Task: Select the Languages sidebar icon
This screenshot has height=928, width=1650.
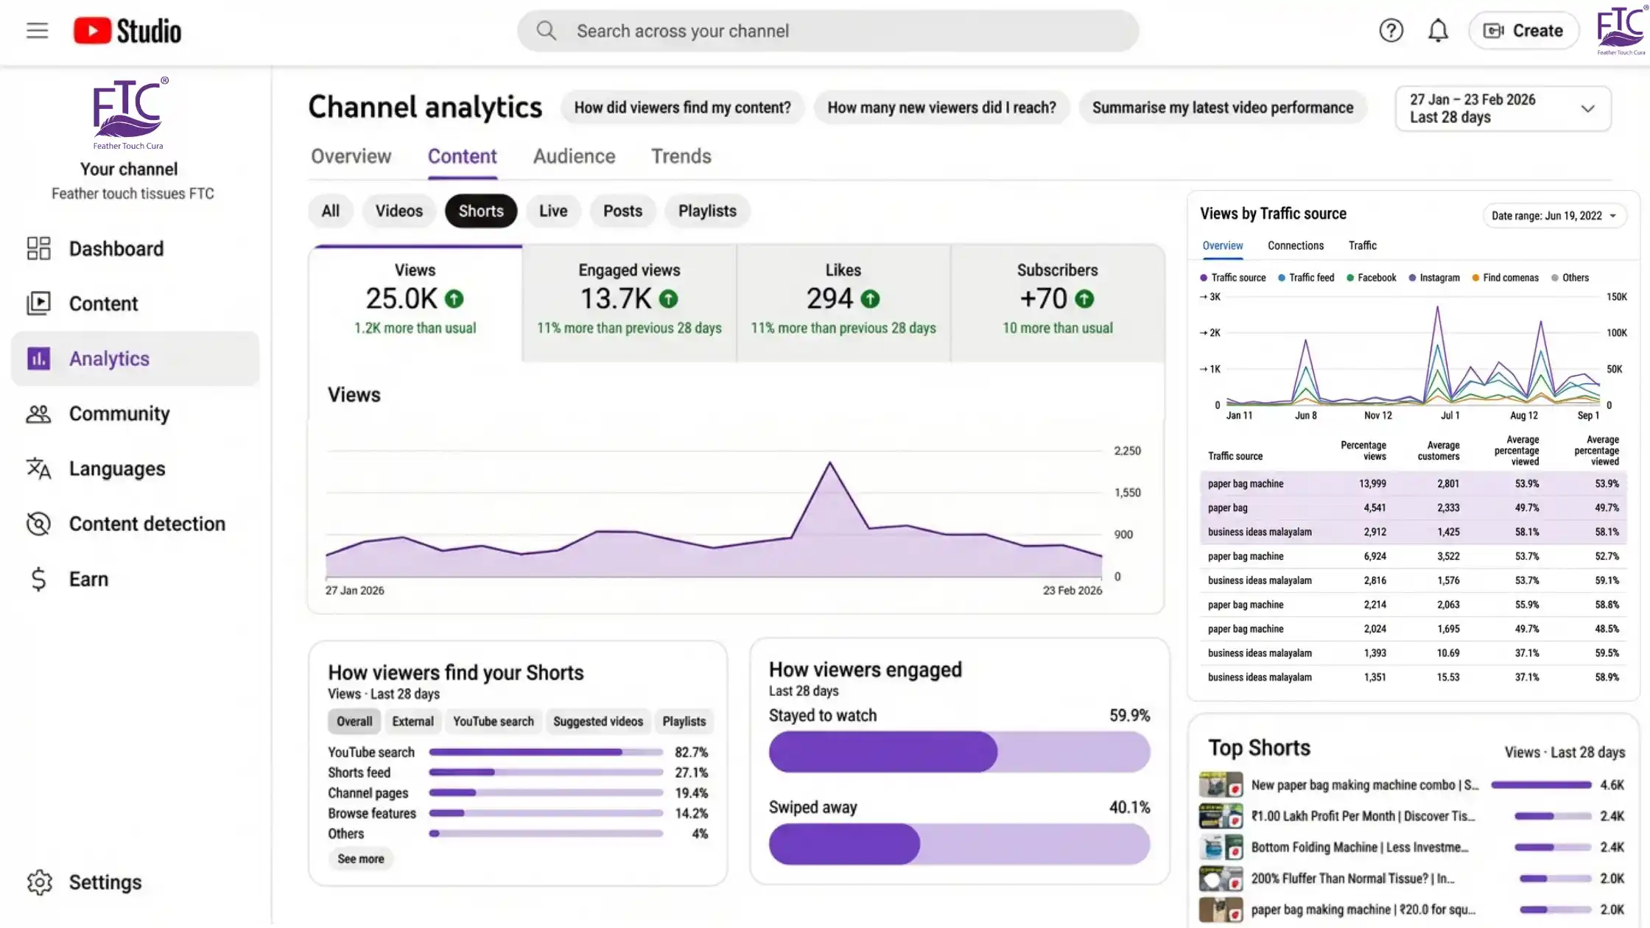Action: (x=38, y=468)
